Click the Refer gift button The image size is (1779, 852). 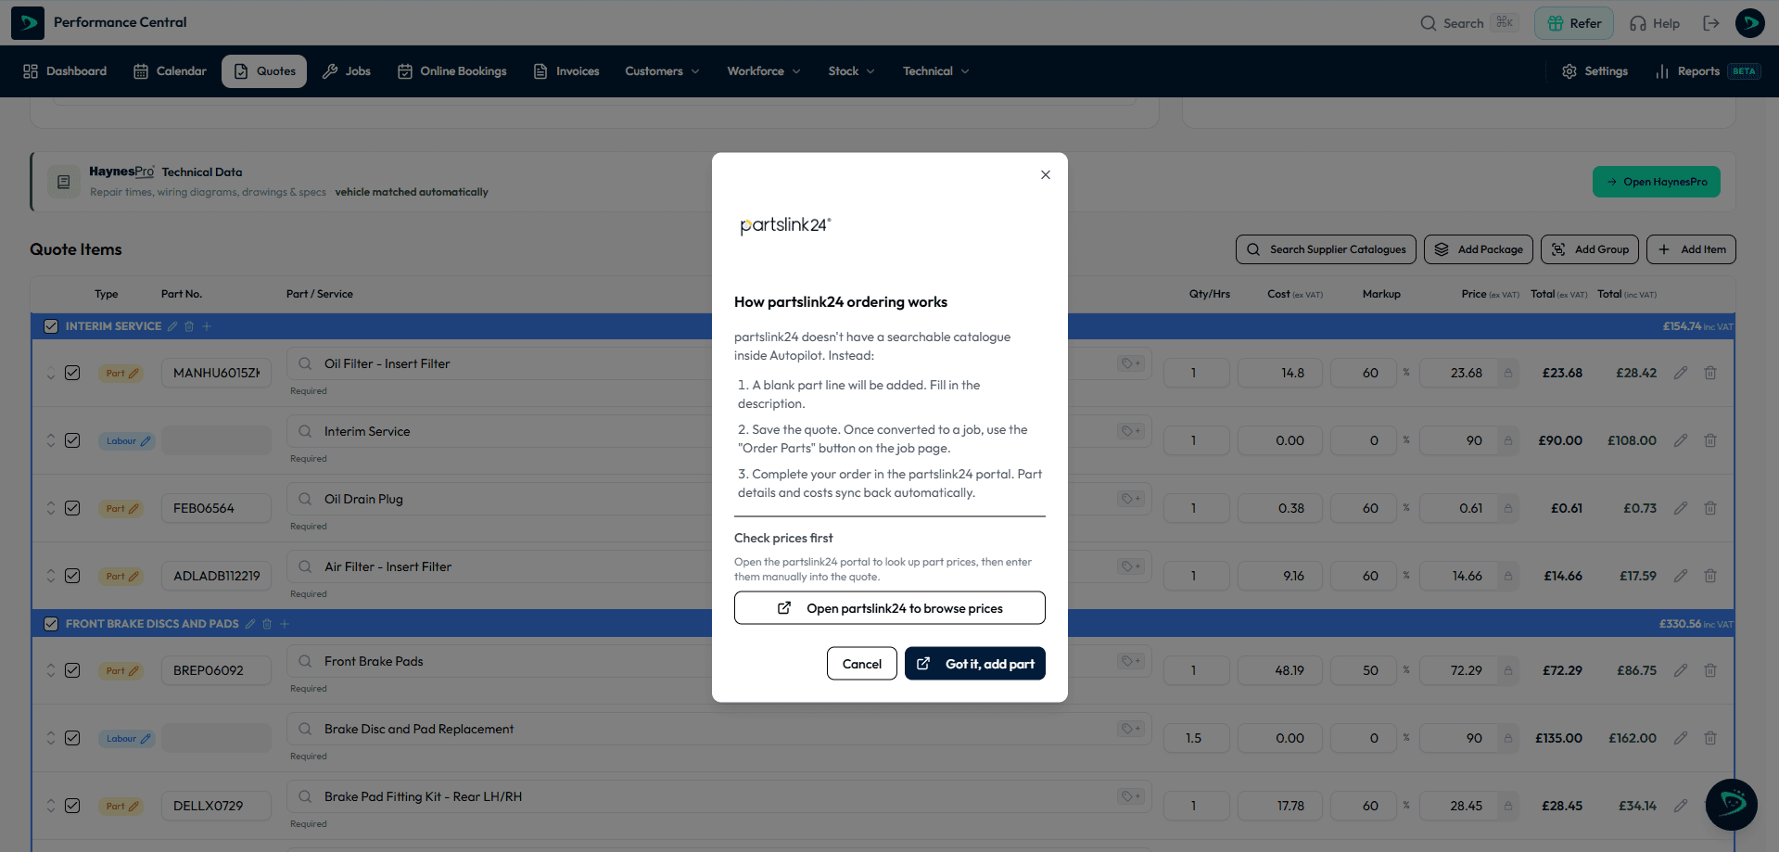tap(1574, 23)
